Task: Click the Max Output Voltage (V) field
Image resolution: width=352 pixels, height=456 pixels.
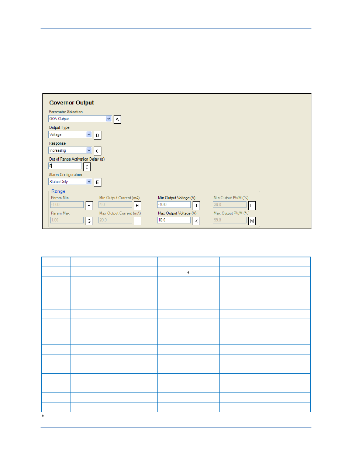Action: 174,220
